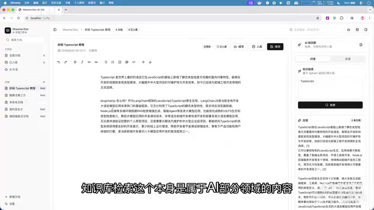Reload the page in Chrome
Image resolution: width=374 pixels, height=210 pixels.
[18, 18]
